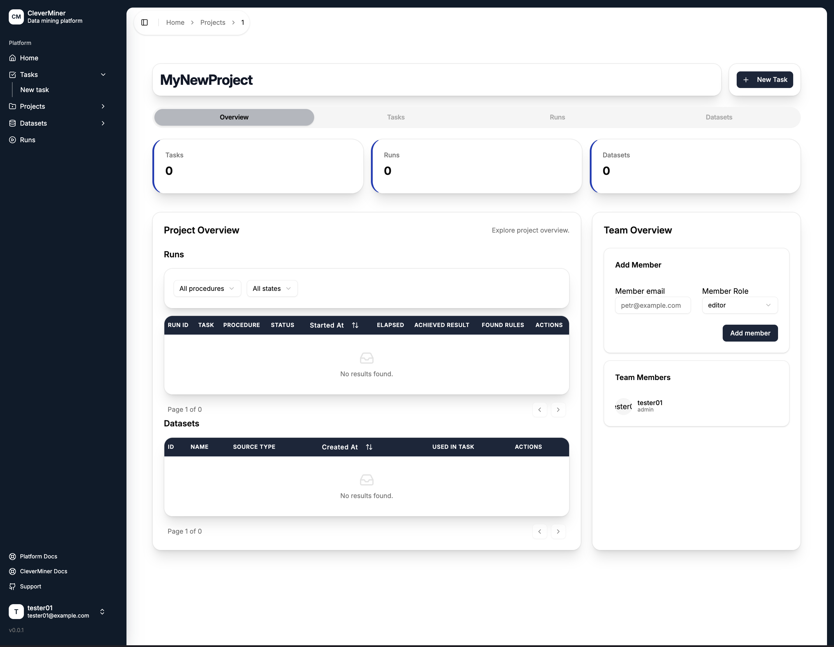Click the Datasets database icon in sidebar
This screenshot has width=834, height=647.
(x=13, y=123)
